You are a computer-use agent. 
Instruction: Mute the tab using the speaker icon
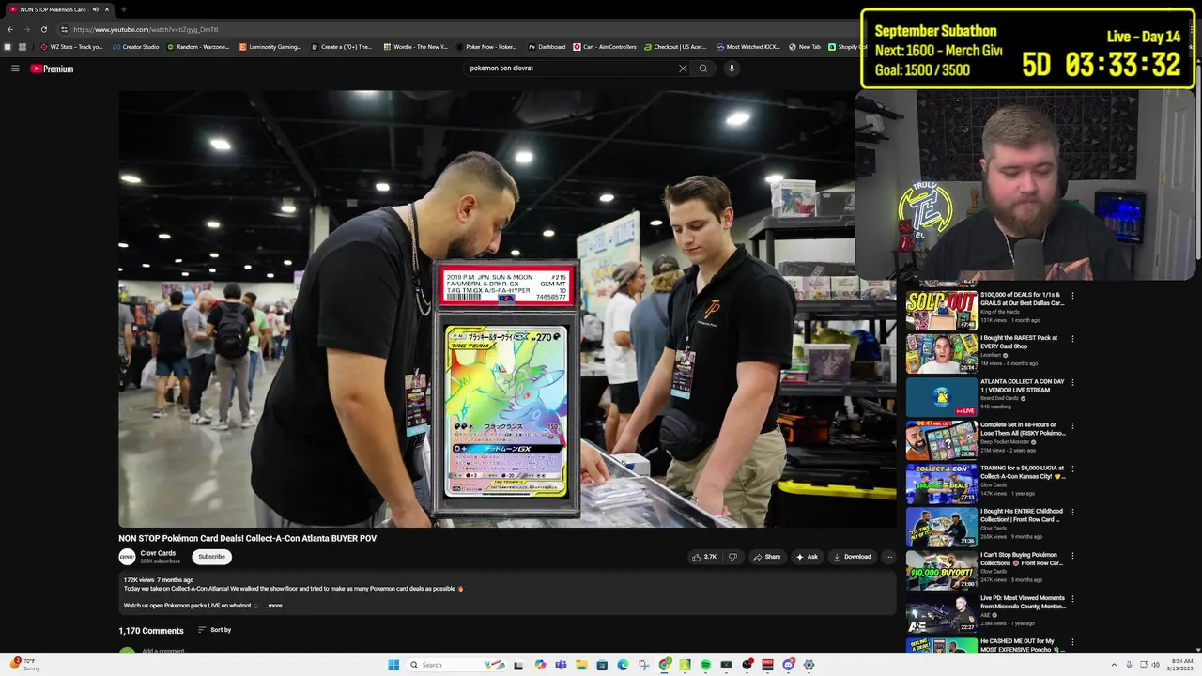click(95, 9)
